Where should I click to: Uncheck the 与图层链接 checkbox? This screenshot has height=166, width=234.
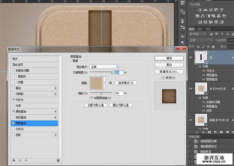(91, 98)
